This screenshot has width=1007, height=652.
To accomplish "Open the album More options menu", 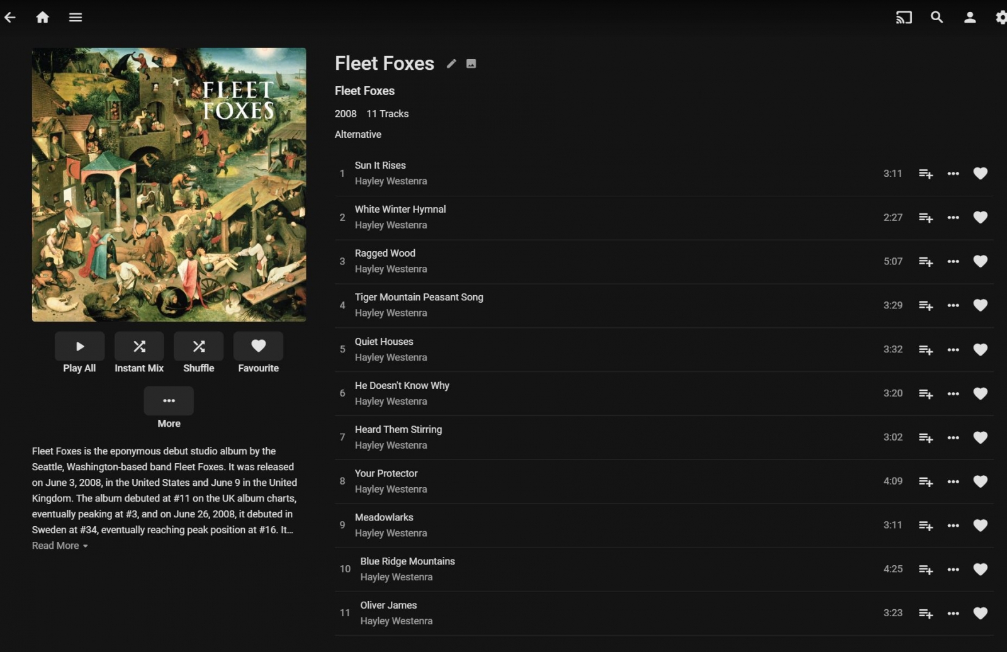I will pos(169,401).
